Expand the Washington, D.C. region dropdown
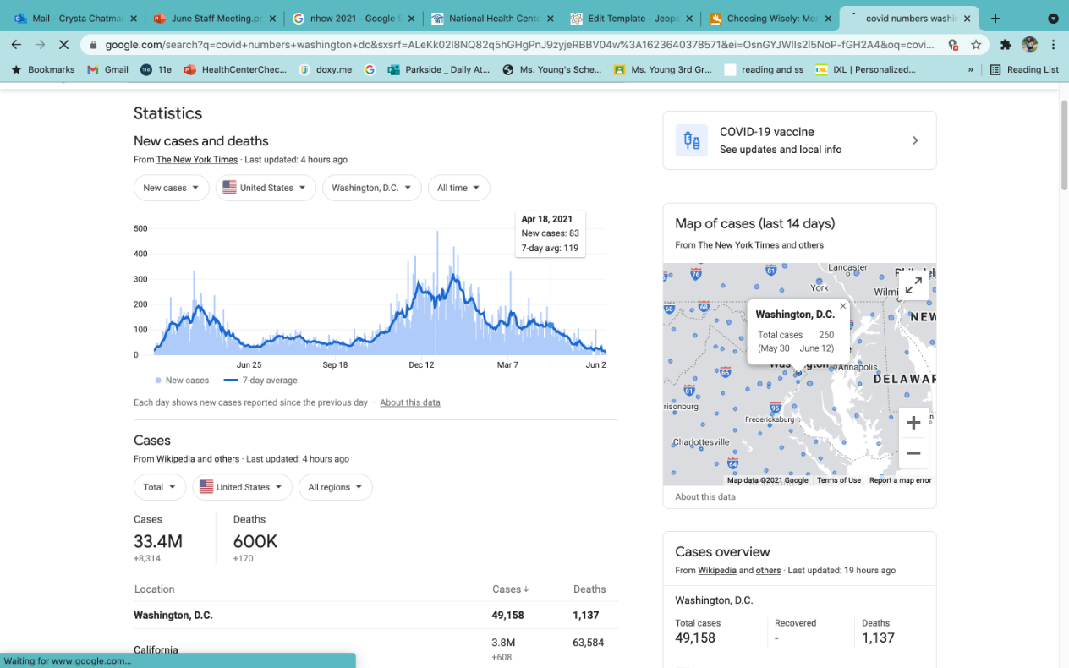 click(371, 188)
